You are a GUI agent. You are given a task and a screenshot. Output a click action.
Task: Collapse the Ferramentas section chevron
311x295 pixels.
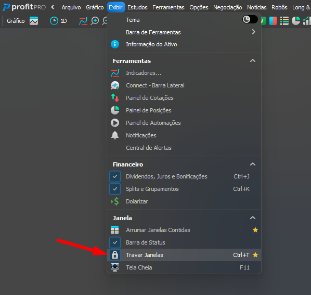coord(253,61)
